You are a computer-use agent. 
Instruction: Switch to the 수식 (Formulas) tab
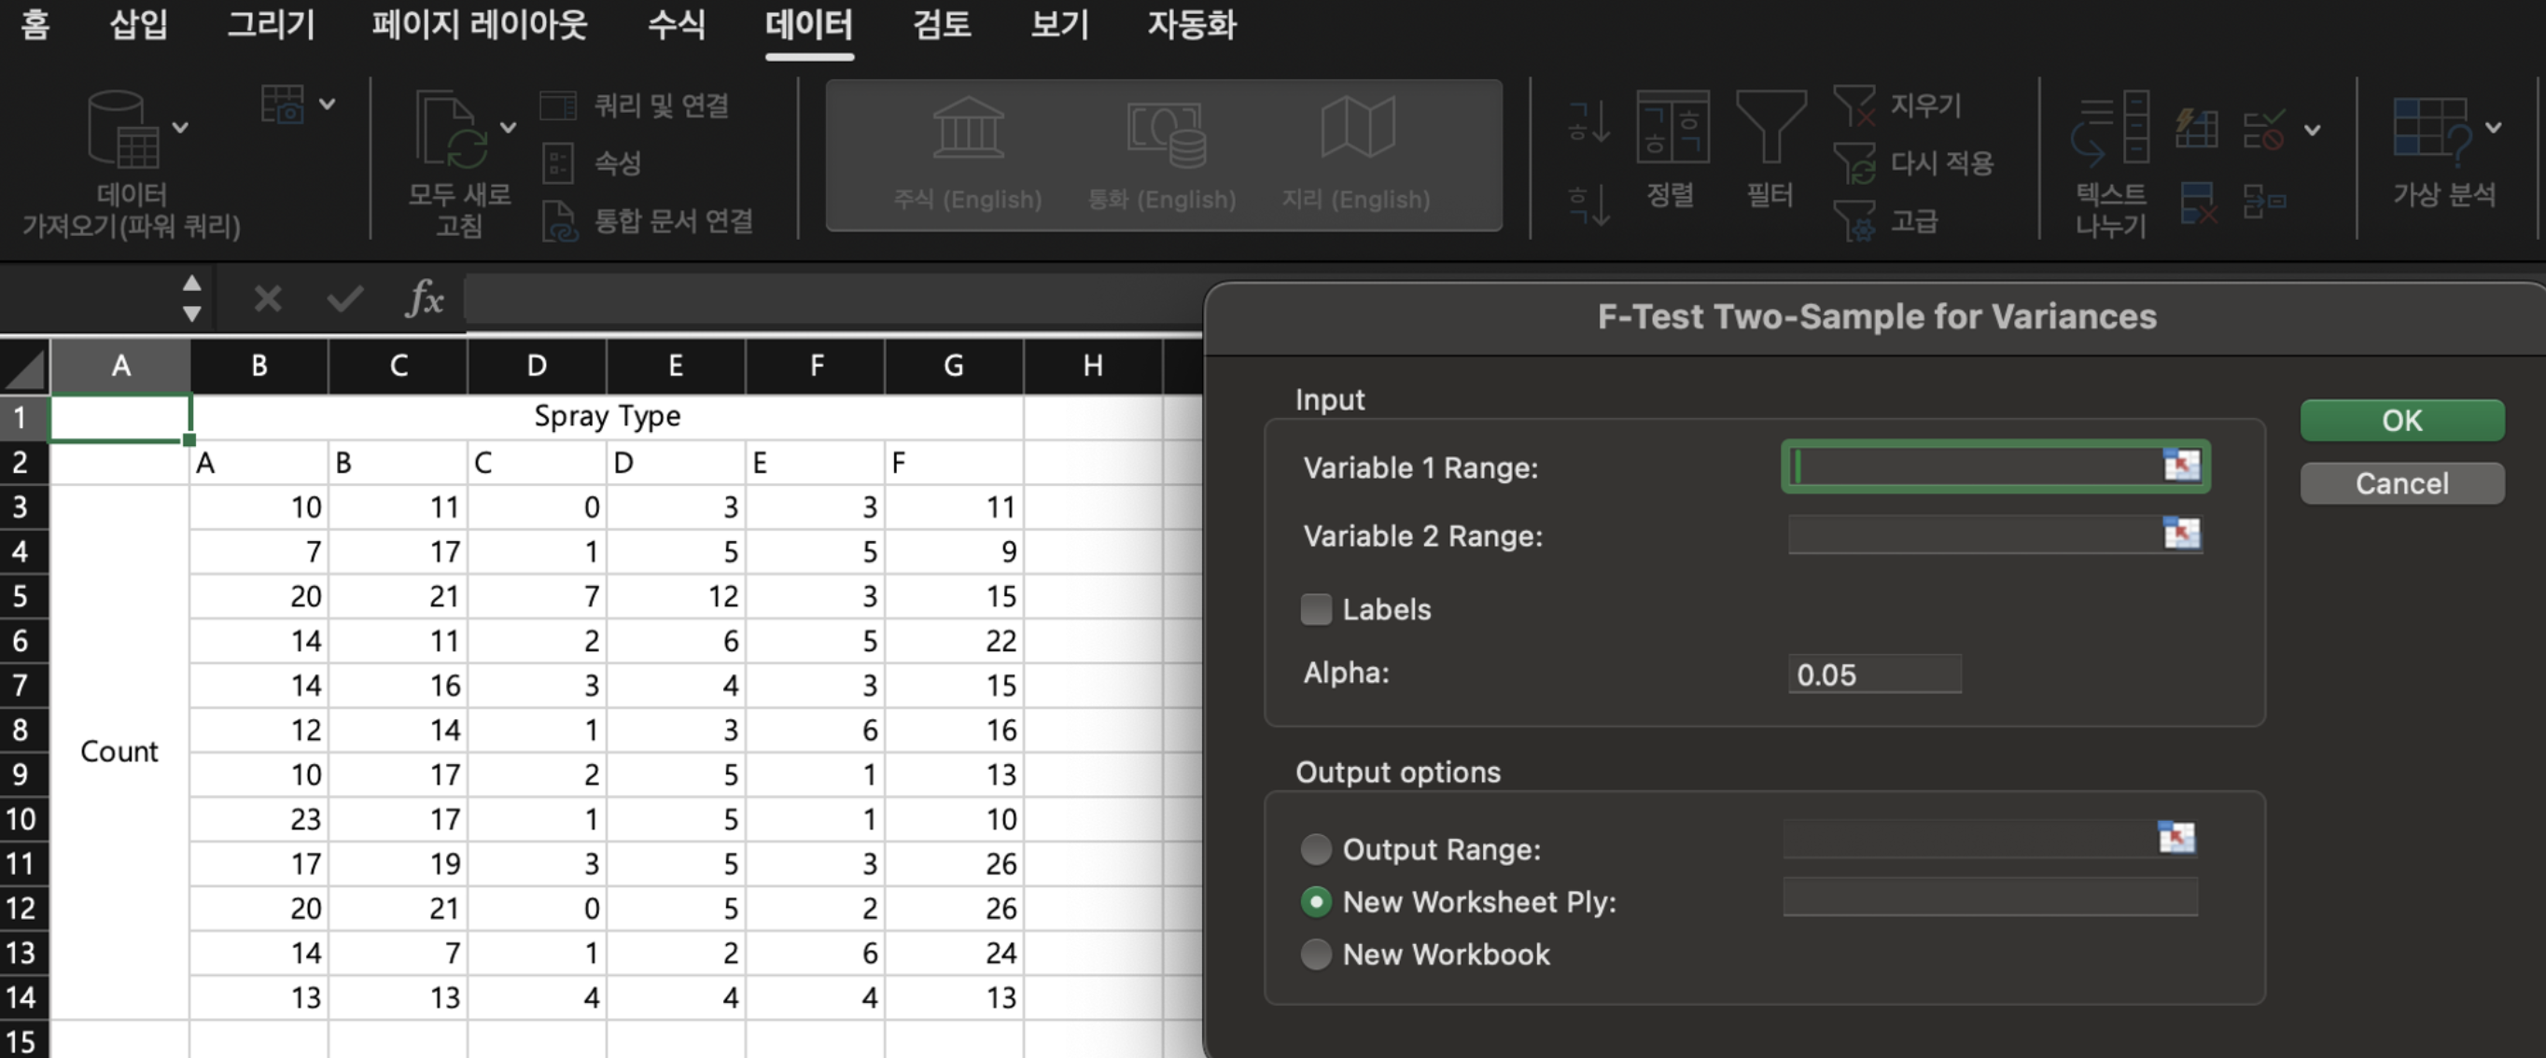676,23
